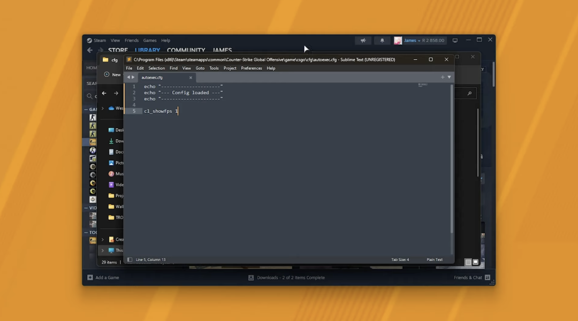This screenshot has width=578, height=321.
Task: Select the Music icon in Explorer sidebar
Action: 111,173
